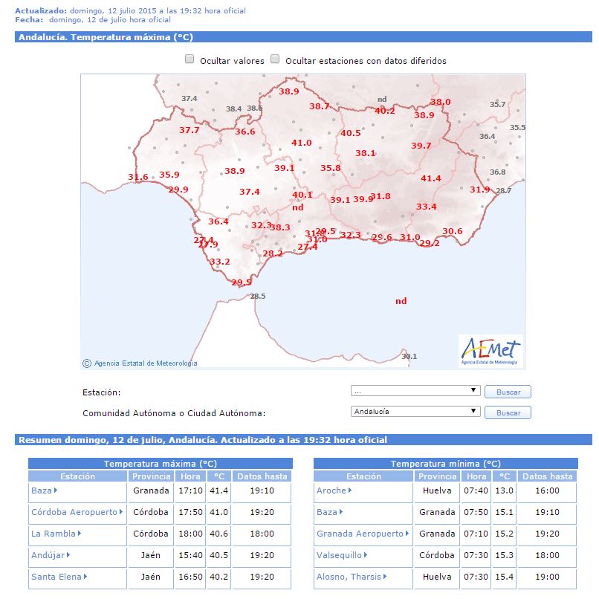The height and width of the screenshot is (599, 599).
Task: Open the Valsequillo station link
Action: pyautogui.click(x=342, y=555)
